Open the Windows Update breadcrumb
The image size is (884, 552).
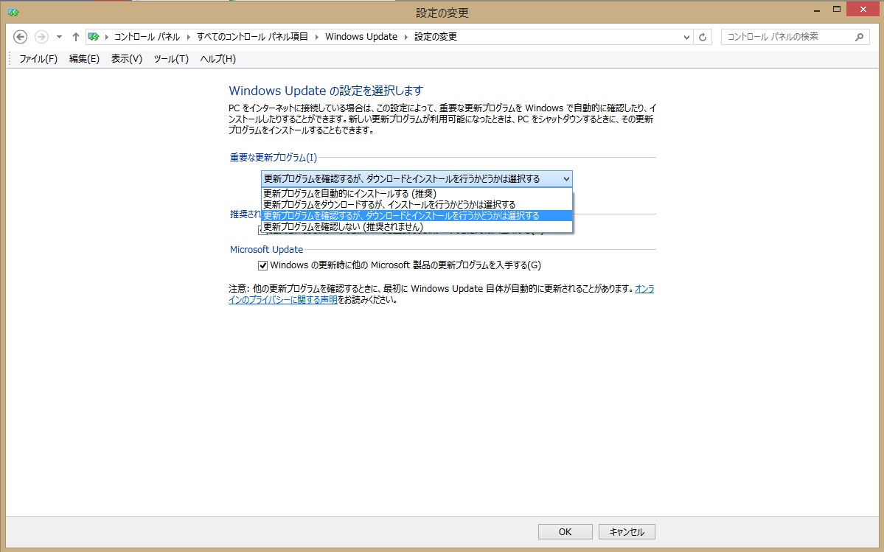pyautogui.click(x=361, y=37)
